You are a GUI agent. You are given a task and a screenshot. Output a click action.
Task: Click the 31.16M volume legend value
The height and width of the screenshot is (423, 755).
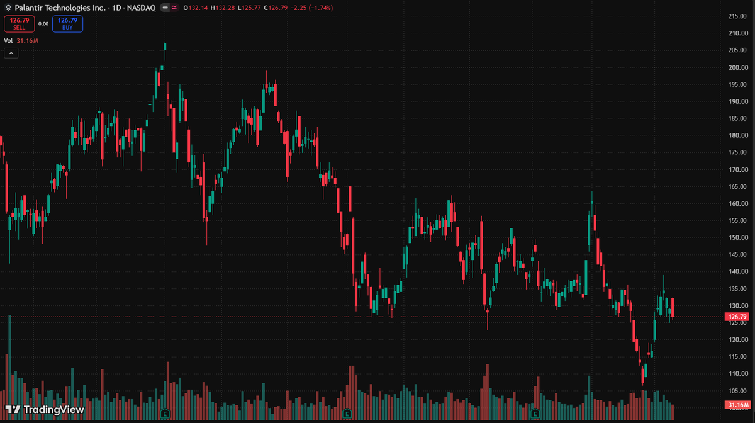(x=27, y=40)
